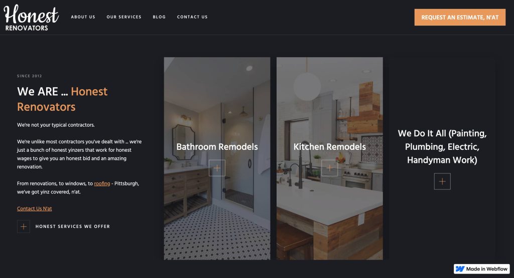Open the About Us menu item
Viewport: 514px width, 278px height.
83,17
